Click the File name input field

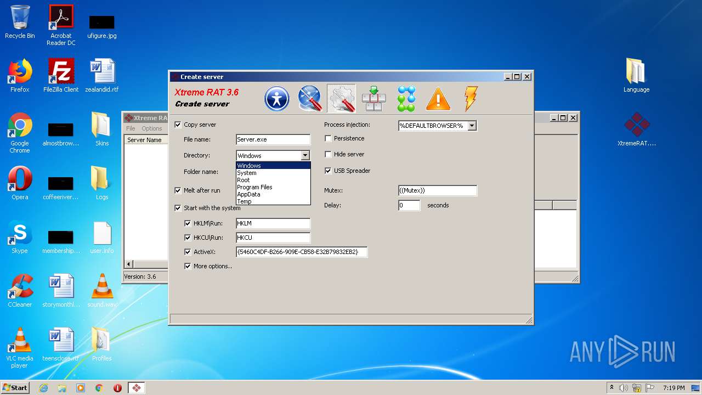tap(273, 139)
